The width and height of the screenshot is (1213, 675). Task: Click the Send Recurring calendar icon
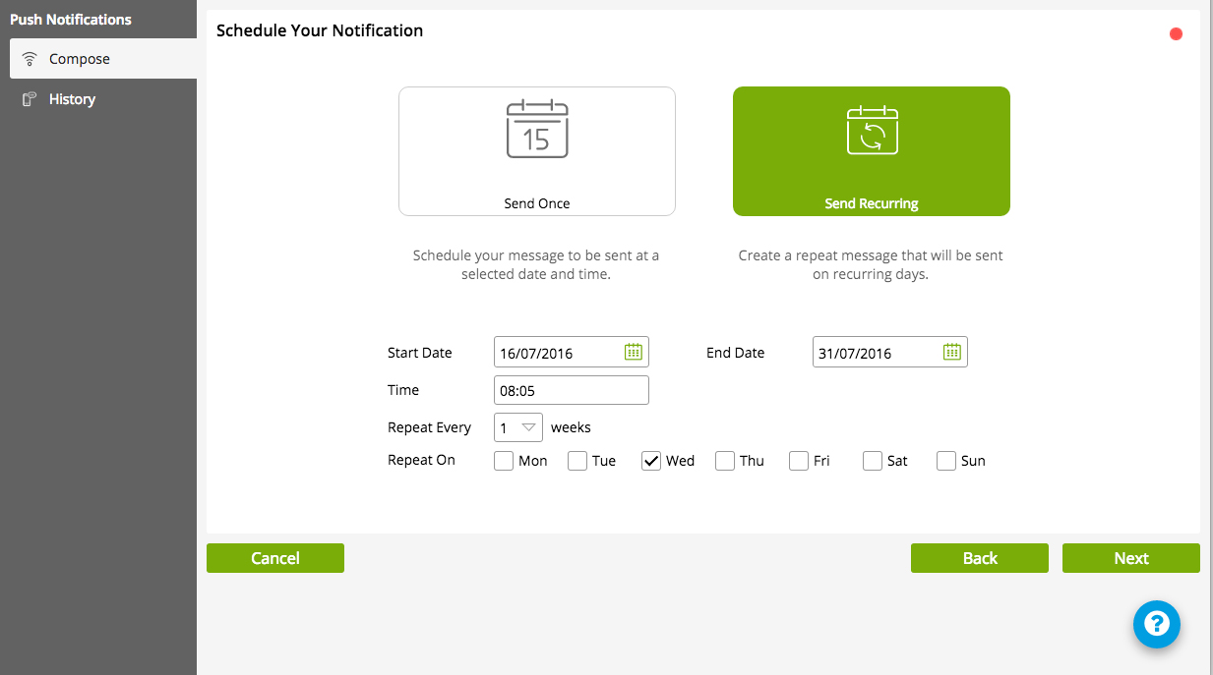tap(872, 130)
